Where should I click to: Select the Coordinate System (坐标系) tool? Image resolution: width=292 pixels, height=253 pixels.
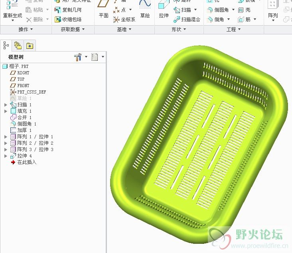(124, 20)
